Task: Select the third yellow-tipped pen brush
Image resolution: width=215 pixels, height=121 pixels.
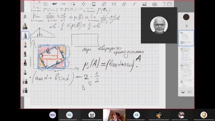Action: point(25,44)
